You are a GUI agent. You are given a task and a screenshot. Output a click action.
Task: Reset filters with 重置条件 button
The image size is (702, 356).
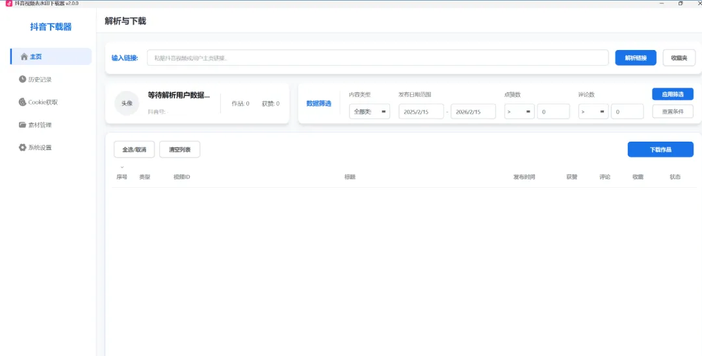pyautogui.click(x=673, y=111)
